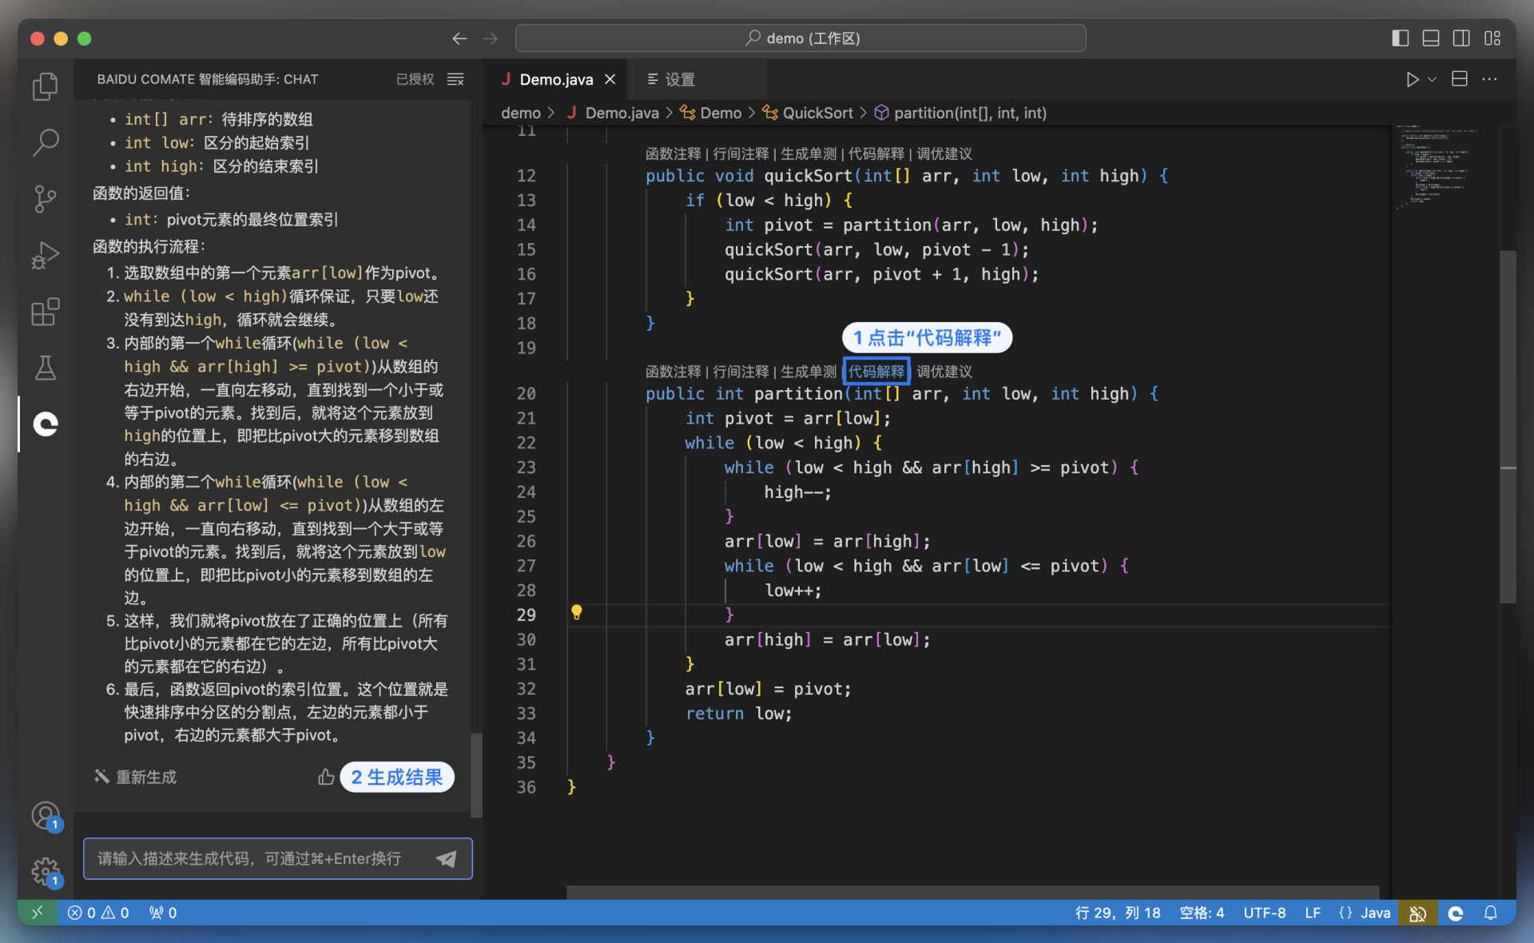
Task: Open Source Control view icon
Action: [46, 199]
